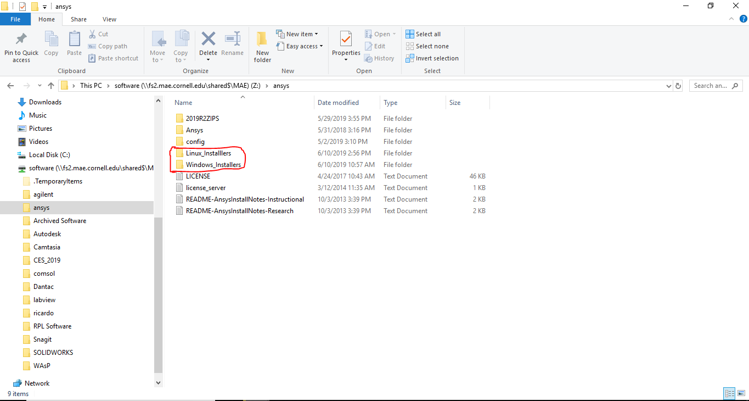Image resolution: width=749 pixels, height=401 pixels.
Task: Open the Easy access dropdown
Action: pyautogui.click(x=299, y=46)
